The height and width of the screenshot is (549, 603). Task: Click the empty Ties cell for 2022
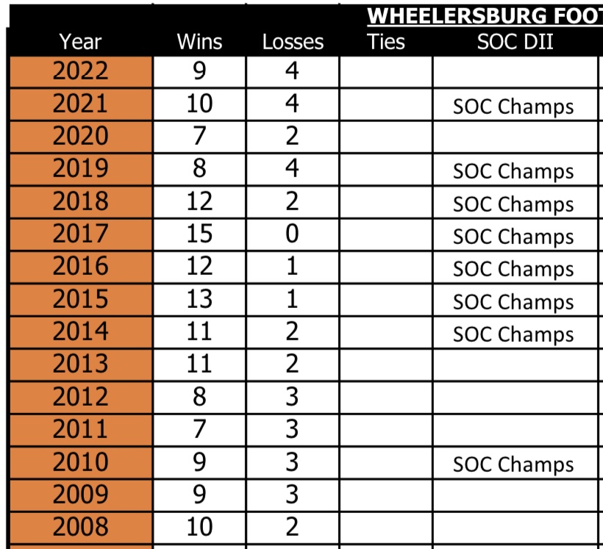(x=386, y=71)
